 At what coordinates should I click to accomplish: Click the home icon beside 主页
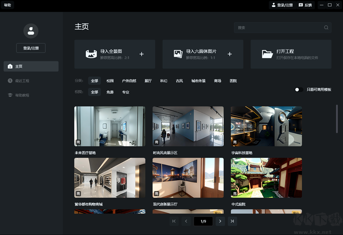10,66
